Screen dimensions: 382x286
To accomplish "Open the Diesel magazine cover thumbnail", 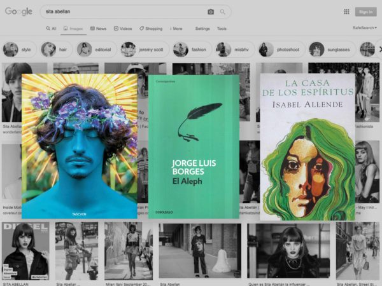I will tap(25, 251).
